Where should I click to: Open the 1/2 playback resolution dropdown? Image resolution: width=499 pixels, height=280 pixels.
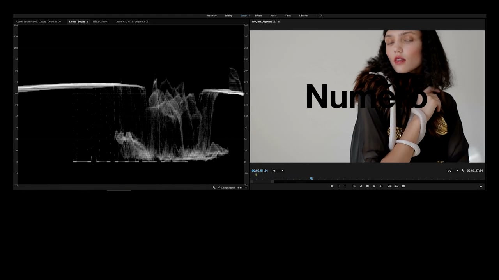pyautogui.click(x=452, y=170)
